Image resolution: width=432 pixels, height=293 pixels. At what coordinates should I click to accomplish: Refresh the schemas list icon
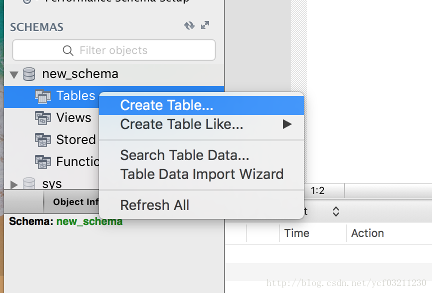189,25
